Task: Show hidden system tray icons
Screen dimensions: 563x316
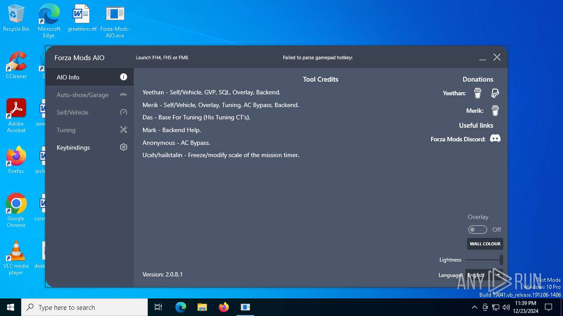Action: (474, 307)
